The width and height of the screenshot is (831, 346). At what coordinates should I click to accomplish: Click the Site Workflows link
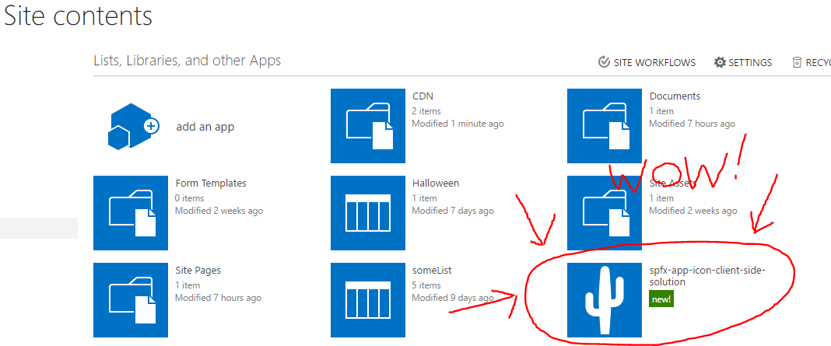coord(647,63)
